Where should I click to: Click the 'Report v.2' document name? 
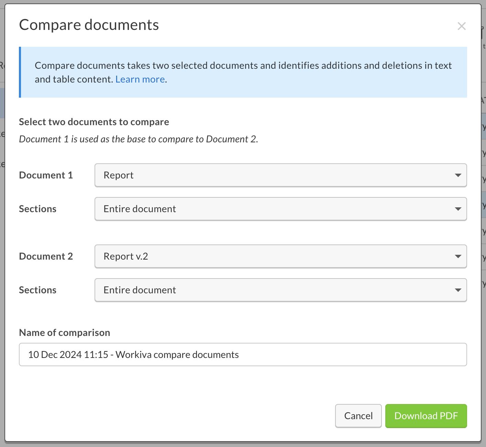[126, 256]
